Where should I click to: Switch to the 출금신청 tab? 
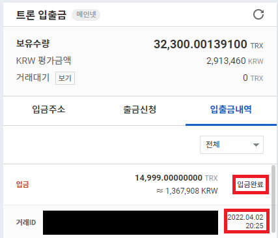pyautogui.click(x=140, y=110)
